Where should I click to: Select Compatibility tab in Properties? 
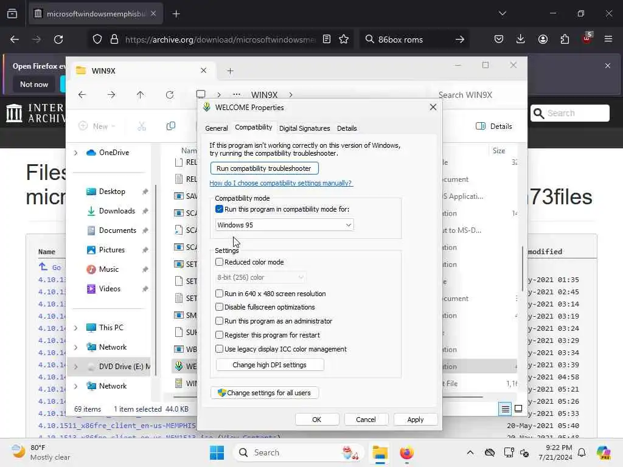(x=254, y=127)
